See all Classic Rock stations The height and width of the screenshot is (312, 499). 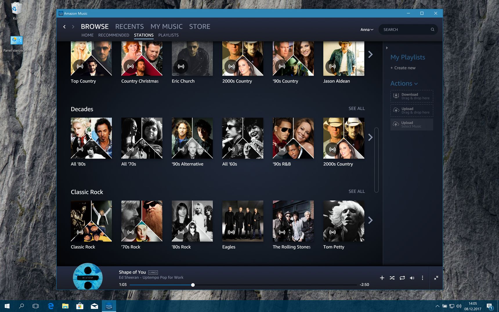(x=357, y=192)
